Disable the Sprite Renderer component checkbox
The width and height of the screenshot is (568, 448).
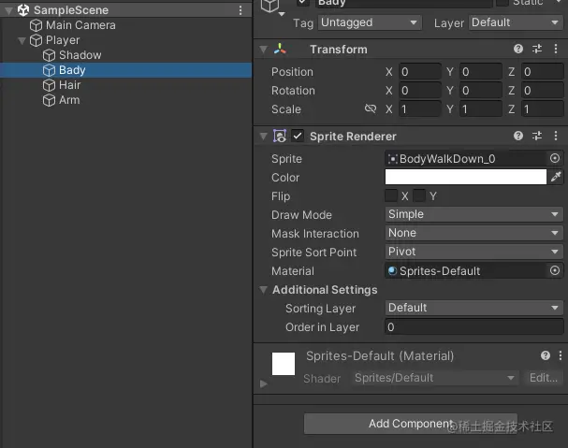coord(298,137)
